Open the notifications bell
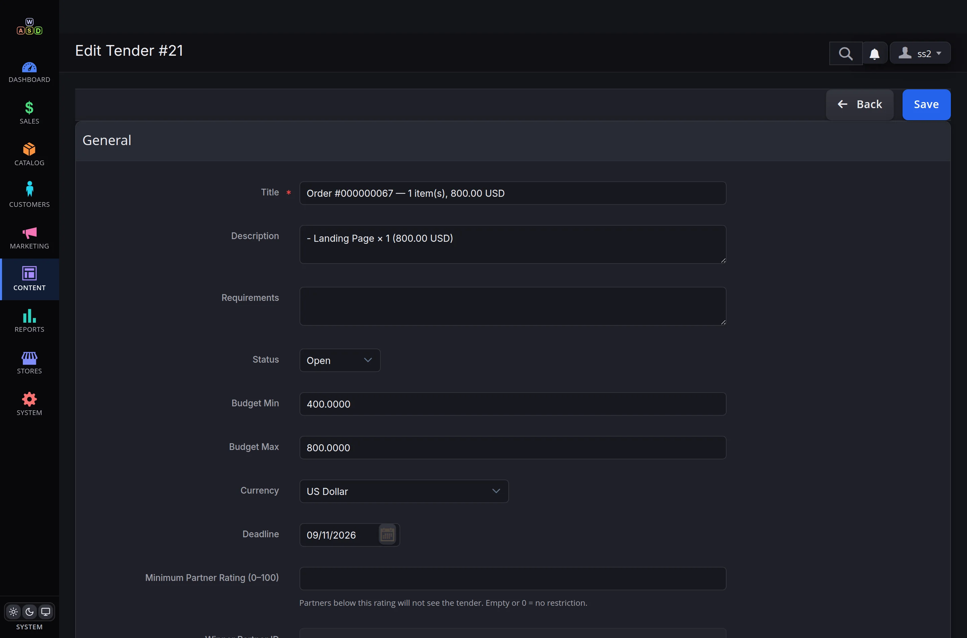 (x=875, y=53)
